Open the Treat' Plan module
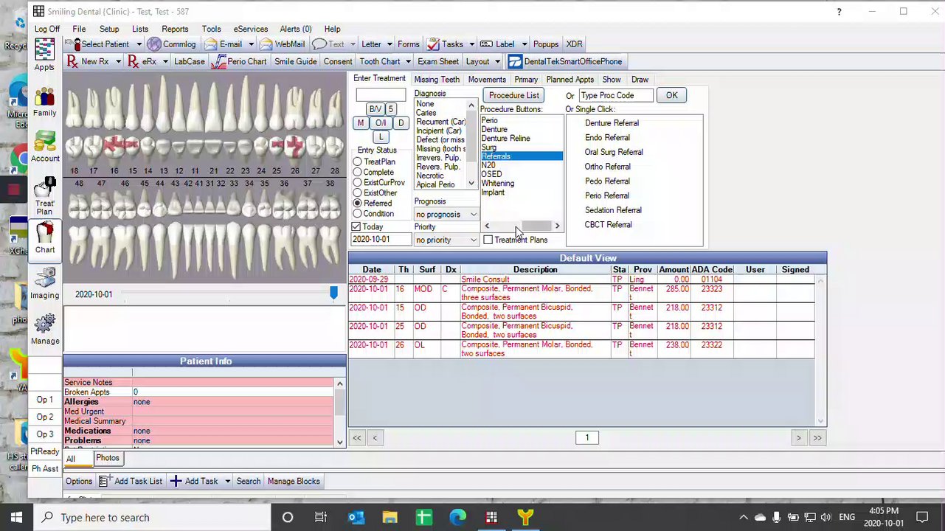 coord(44,195)
